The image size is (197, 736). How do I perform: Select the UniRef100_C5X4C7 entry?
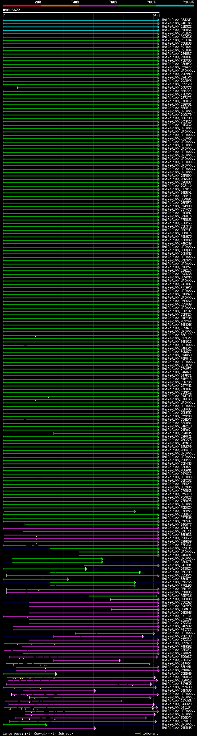coord(177,67)
